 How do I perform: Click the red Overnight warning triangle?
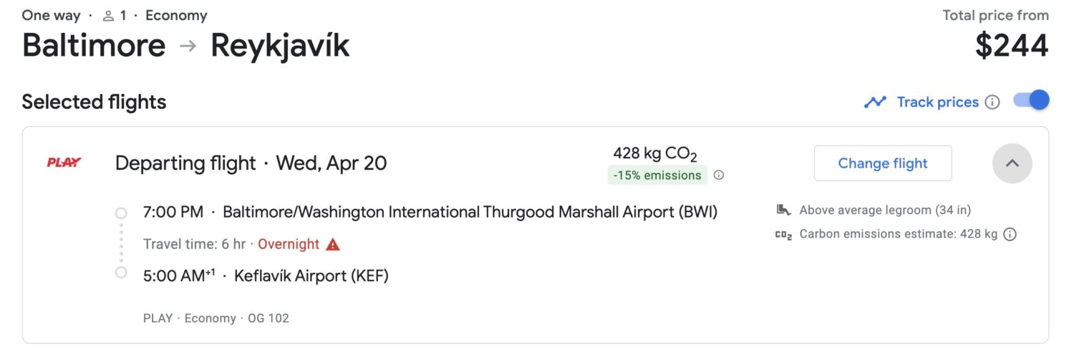click(333, 244)
